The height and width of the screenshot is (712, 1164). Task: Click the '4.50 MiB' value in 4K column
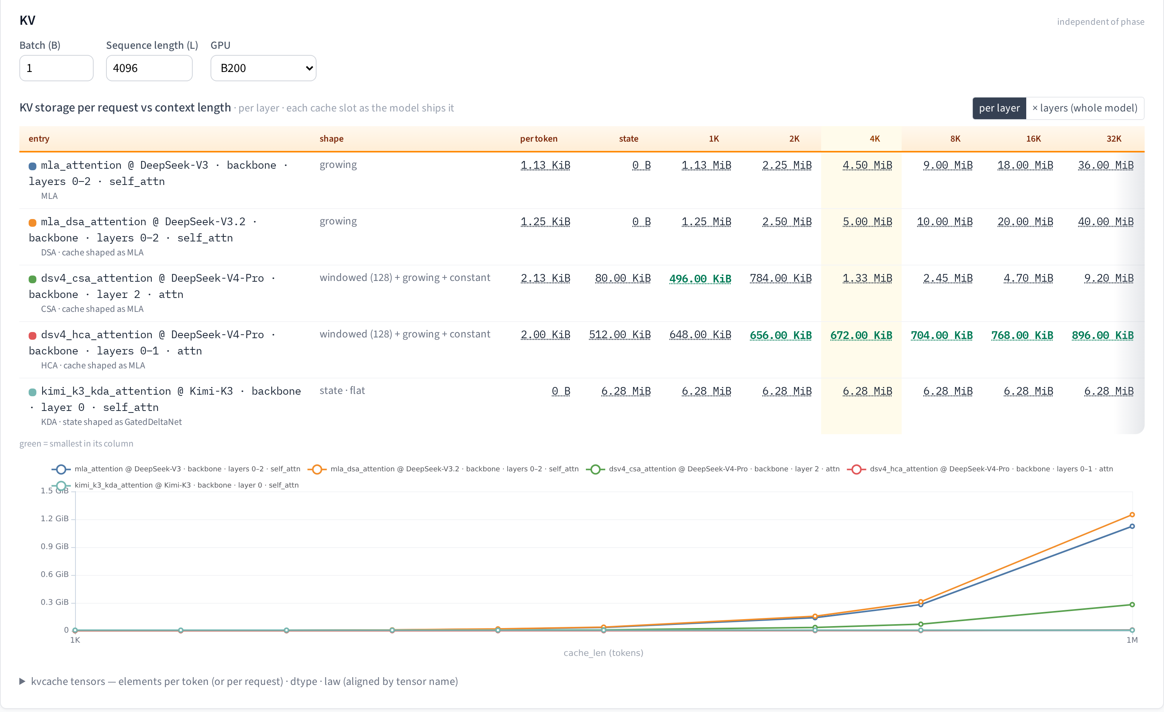tap(867, 165)
